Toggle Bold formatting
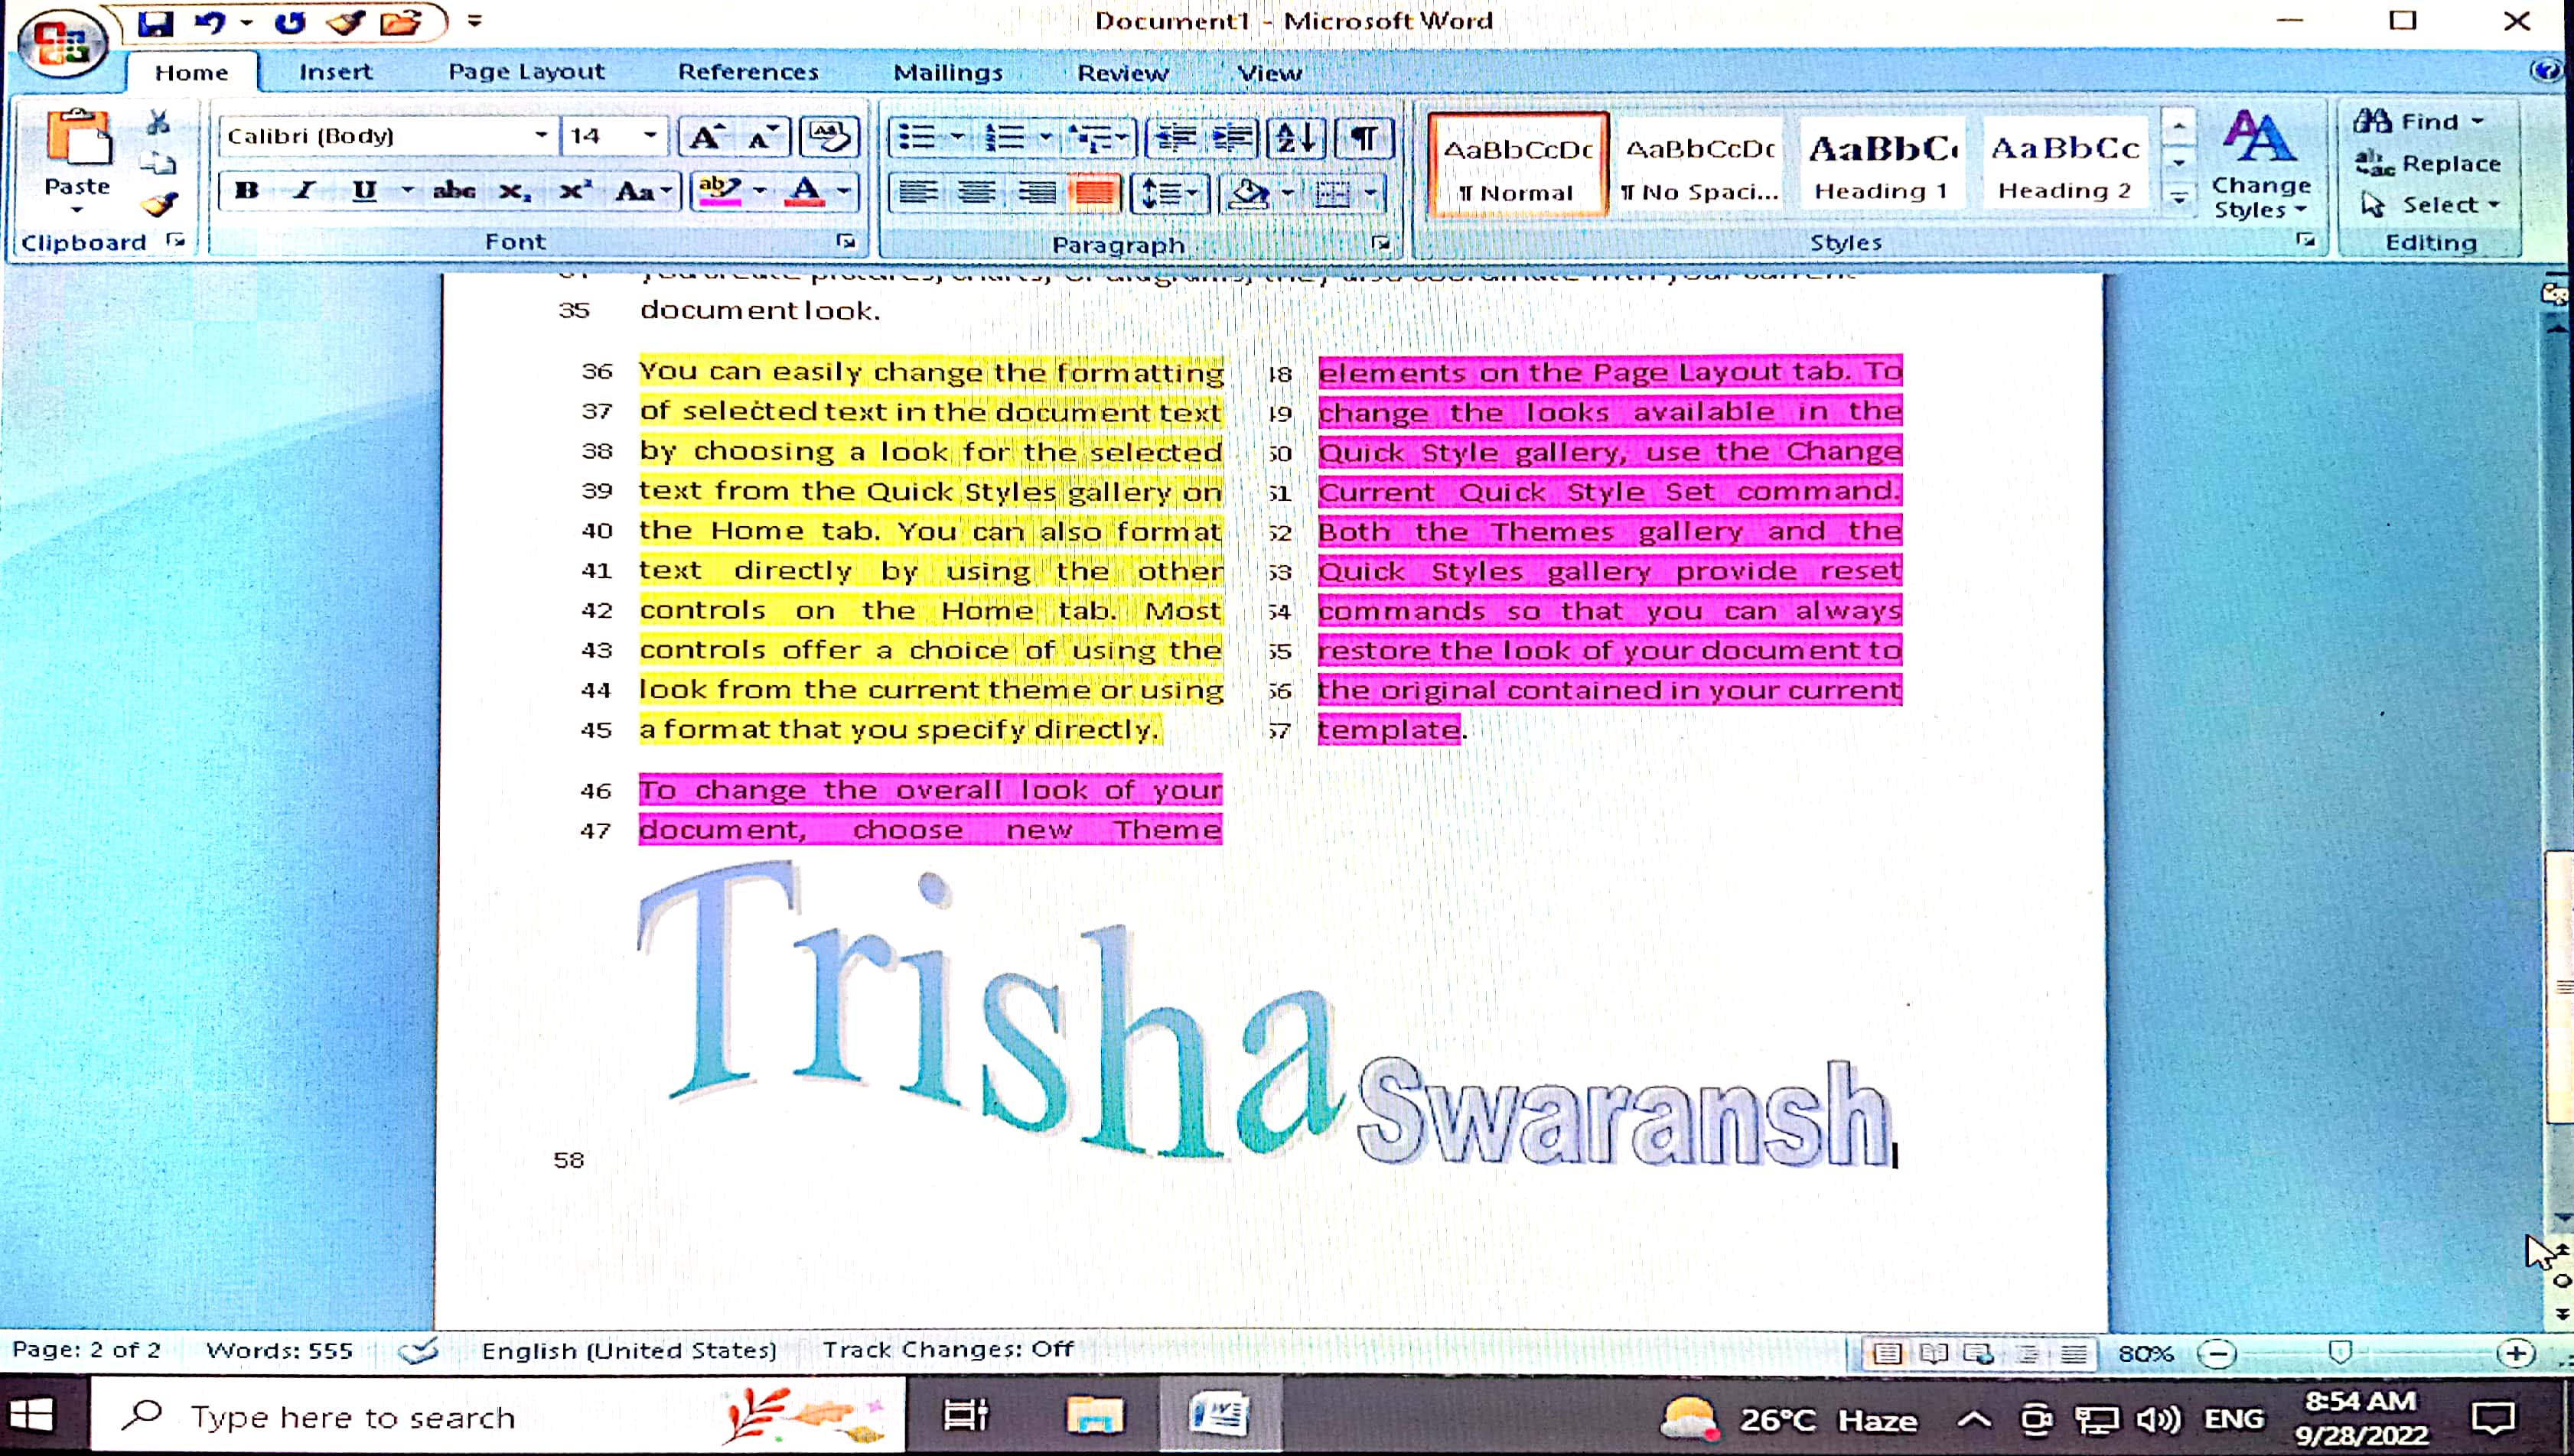The height and width of the screenshot is (1456, 2574). 247,190
